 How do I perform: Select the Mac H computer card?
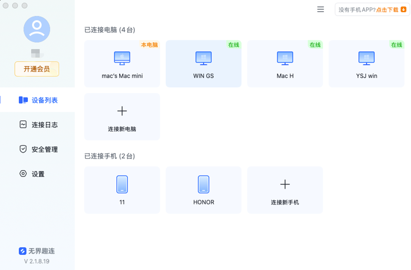[x=285, y=64]
